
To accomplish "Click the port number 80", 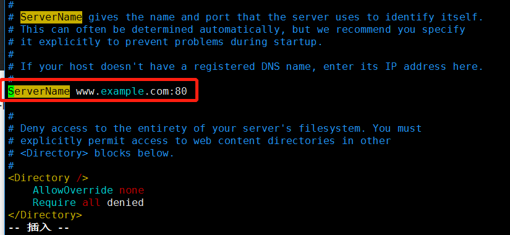I will (x=181, y=92).
